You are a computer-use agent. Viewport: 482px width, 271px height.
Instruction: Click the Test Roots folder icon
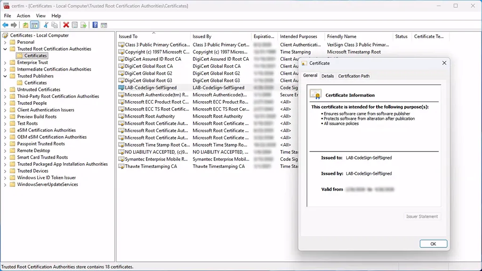click(13, 123)
